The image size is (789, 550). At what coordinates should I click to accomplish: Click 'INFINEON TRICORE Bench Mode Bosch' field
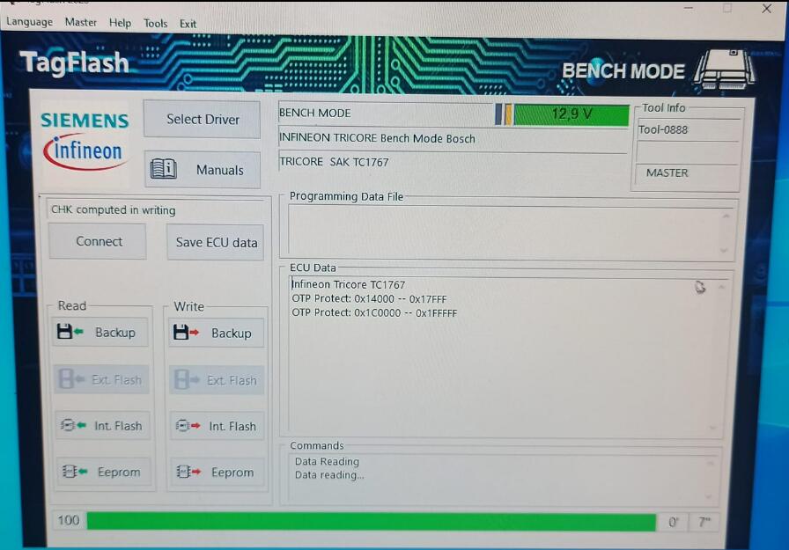(x=453, y=138)
